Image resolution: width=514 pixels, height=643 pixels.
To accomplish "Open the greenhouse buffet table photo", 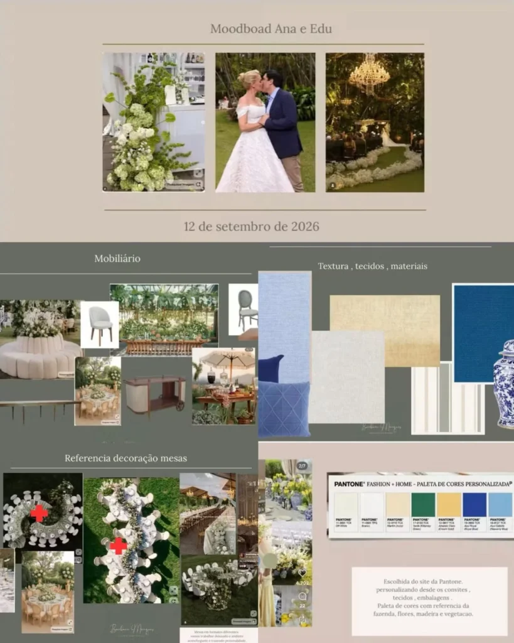I will (x=164, y=320).
